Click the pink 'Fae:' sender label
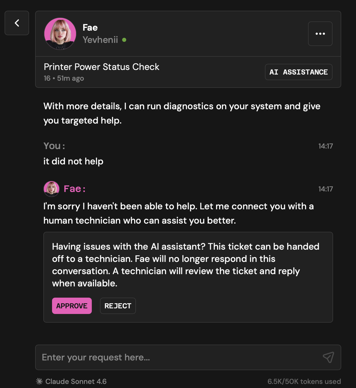This screenshot has height=388, width=356. point(74,189)
